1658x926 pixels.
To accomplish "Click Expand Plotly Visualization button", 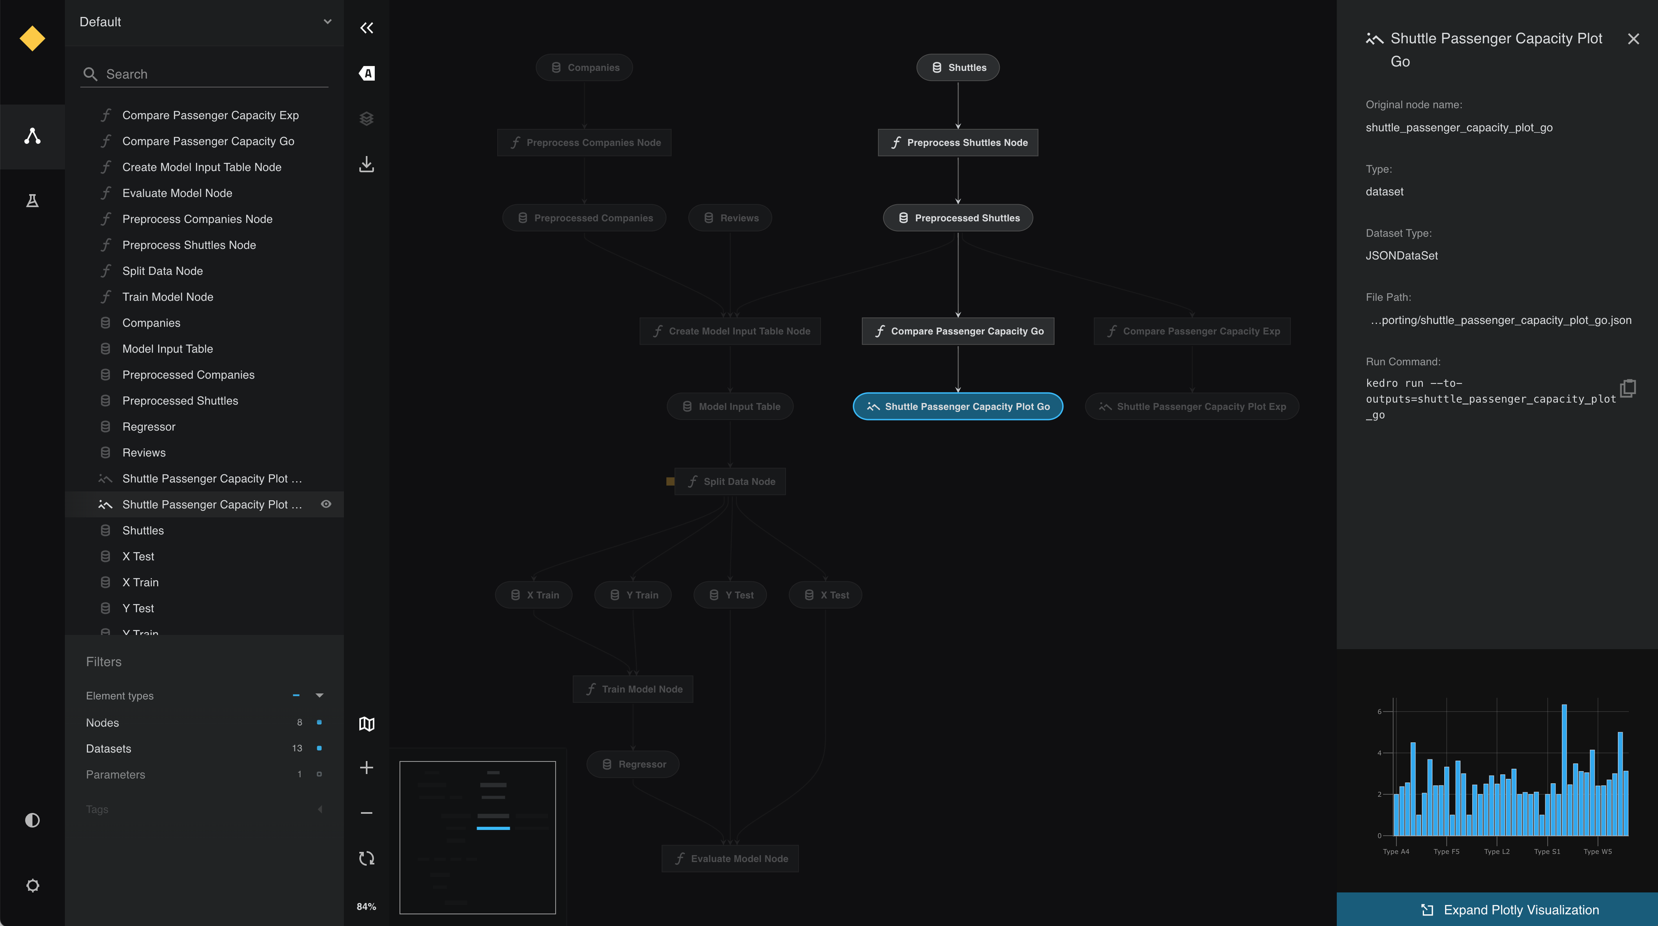I will coord(1497,909).
